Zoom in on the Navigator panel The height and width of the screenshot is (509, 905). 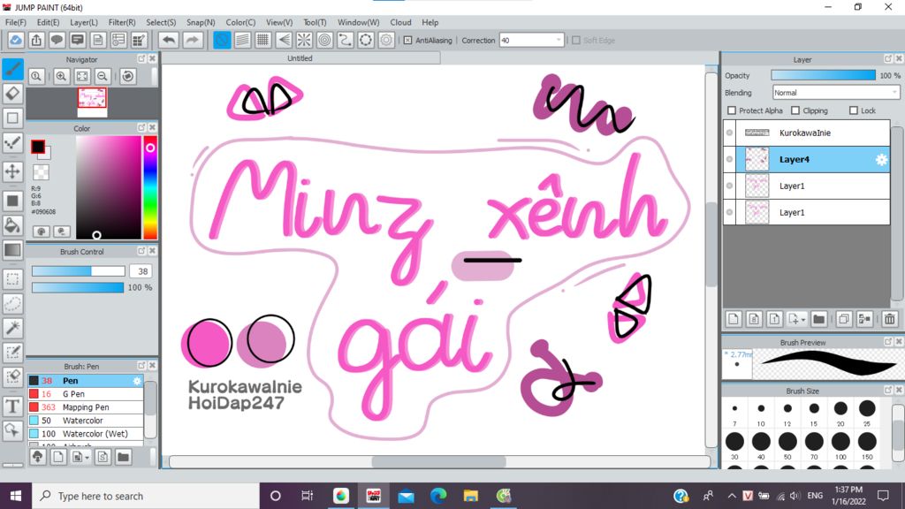pos(61,76)
